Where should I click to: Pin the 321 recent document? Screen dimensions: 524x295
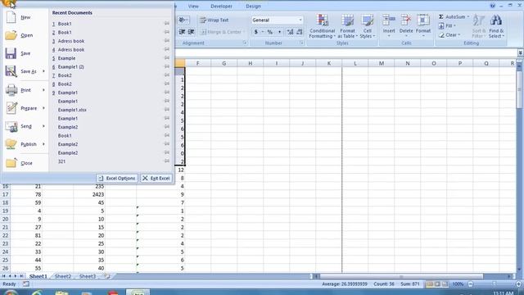tap(167, 161)
